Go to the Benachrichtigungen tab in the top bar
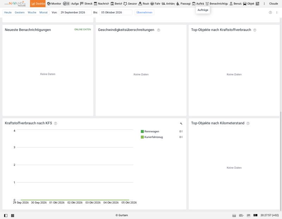Screen dimensions: 282x219 pyautogui.click(x=217, y=4)
